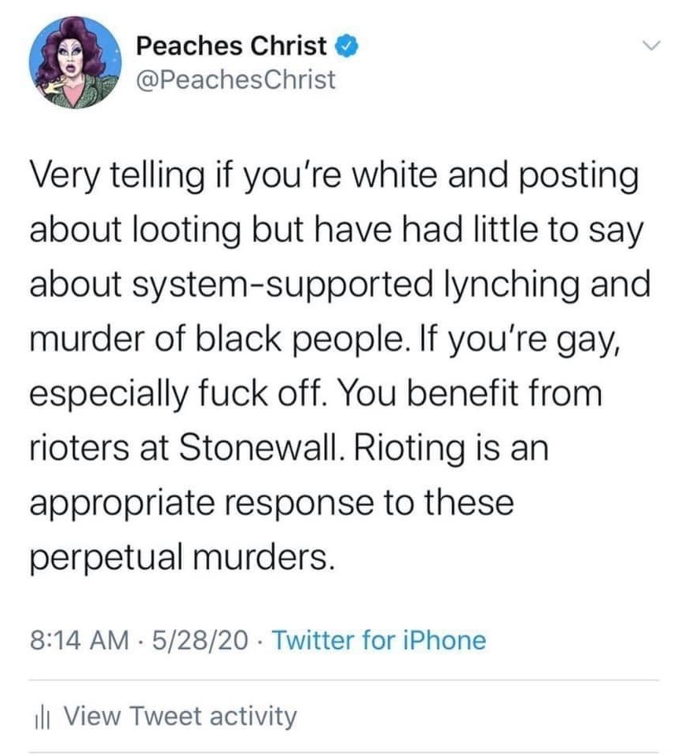
Task: Click the 8:14 AM timestamp
Action: click(x=77, y=640)
